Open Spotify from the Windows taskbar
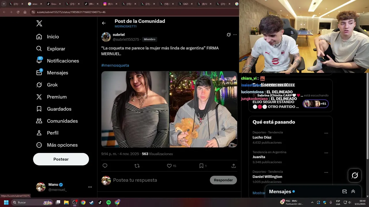Image resolution: width=369 pixels, height=207 pixels. 108,202
